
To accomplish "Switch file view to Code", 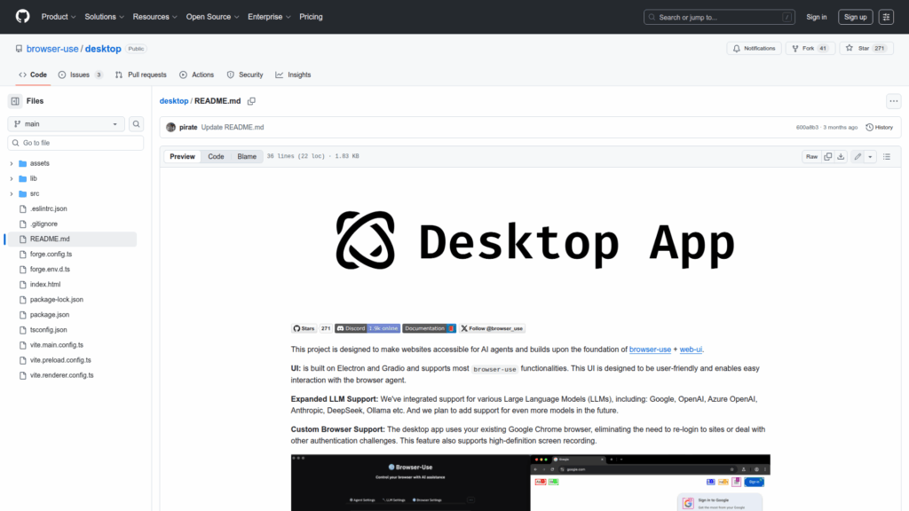I will pyautogui.click(x=216, y=157).
